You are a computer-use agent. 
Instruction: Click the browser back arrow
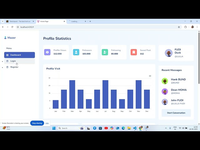point(3,27)
